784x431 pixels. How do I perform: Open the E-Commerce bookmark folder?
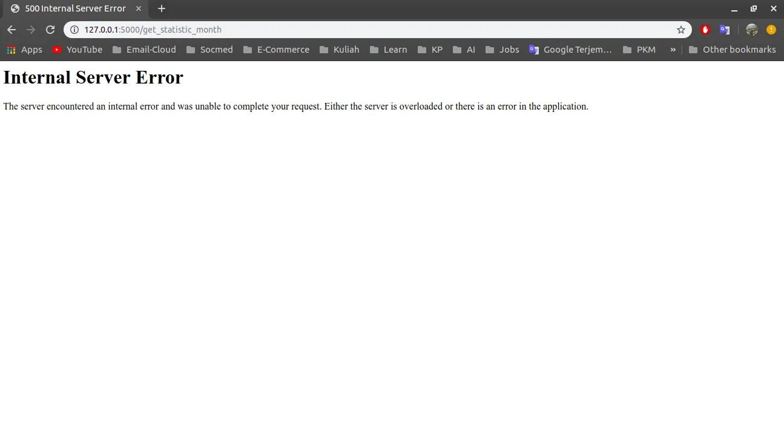(x=276, y=50)
